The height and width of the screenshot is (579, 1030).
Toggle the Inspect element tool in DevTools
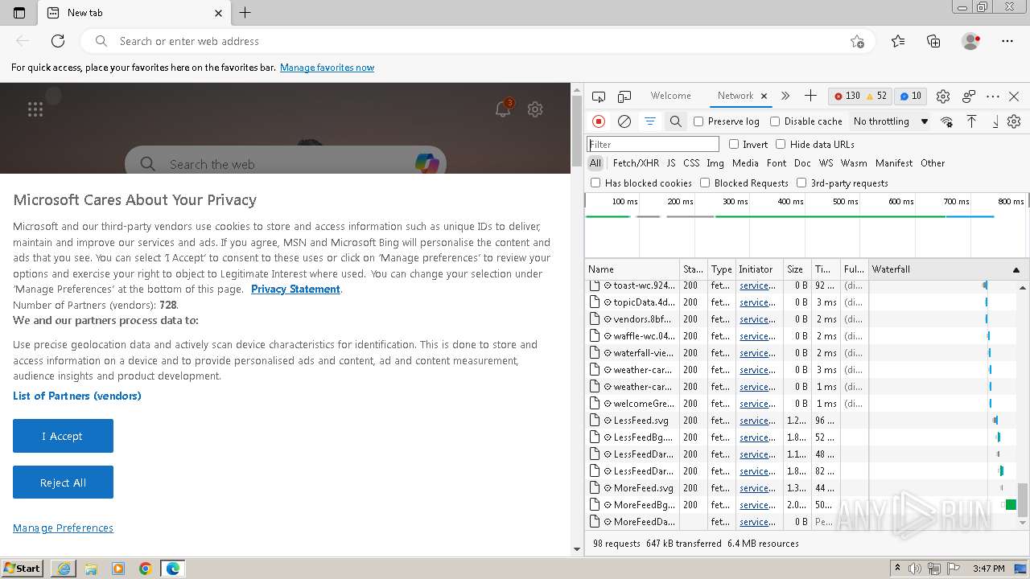point(599,96)
